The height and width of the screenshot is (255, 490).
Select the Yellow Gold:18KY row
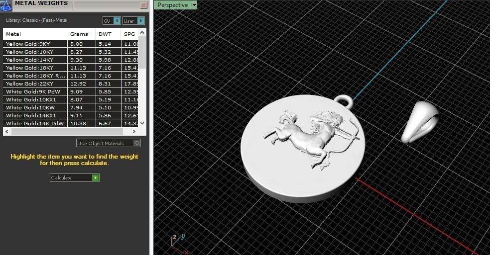coord(71,68)
